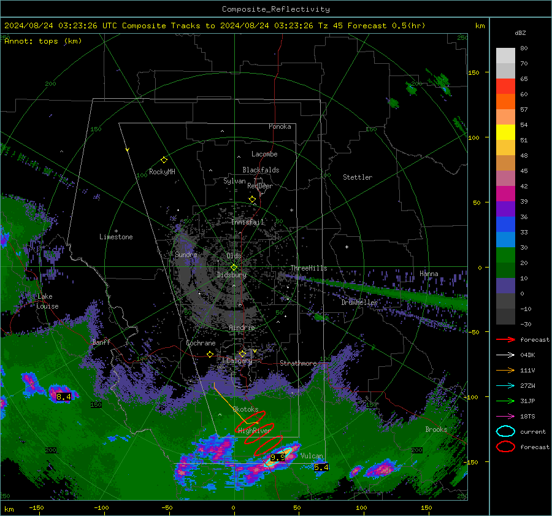Click the Drumheller label

click(x=359, y=302)
